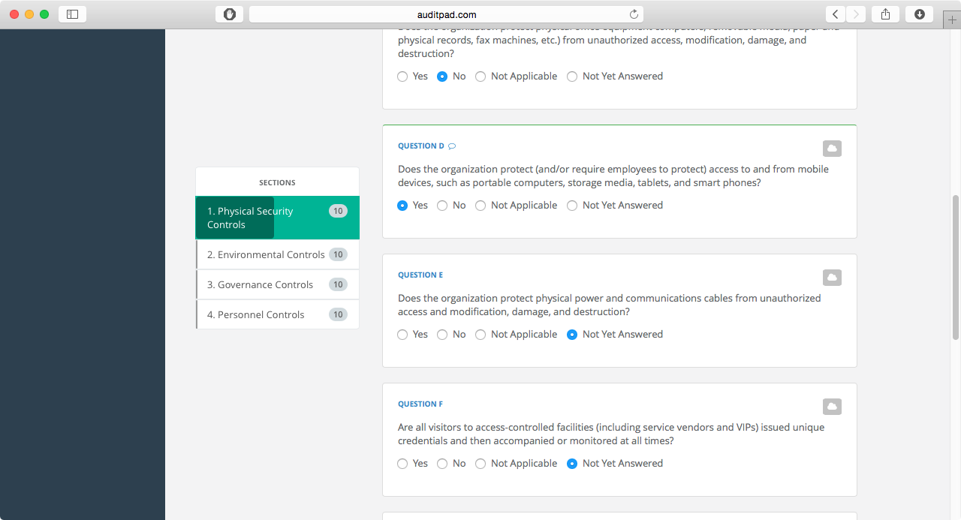Show the Safari downloads list
Image resolution: width=961 pixels, height=520 pixels.
(919, 14)
